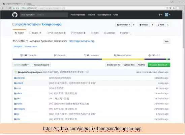Click the Create new file button
185x135 pixels.
(x=114, y=65)
